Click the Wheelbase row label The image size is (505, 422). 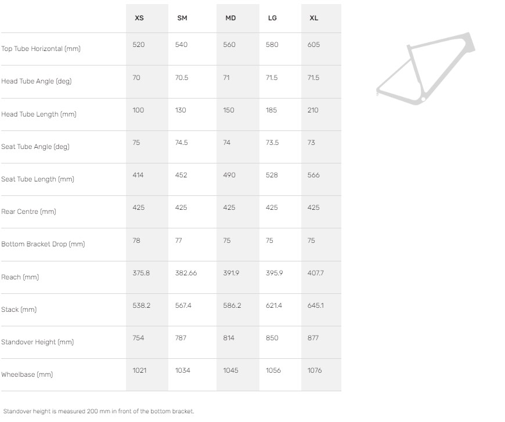coord(27,374)
